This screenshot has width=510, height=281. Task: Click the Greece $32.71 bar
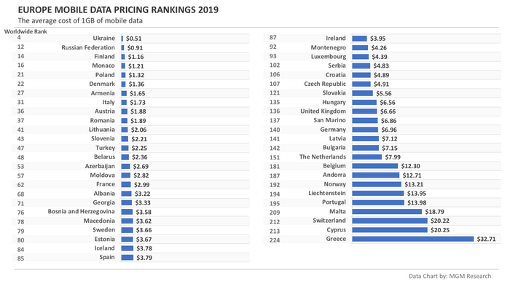coord(413,239)
